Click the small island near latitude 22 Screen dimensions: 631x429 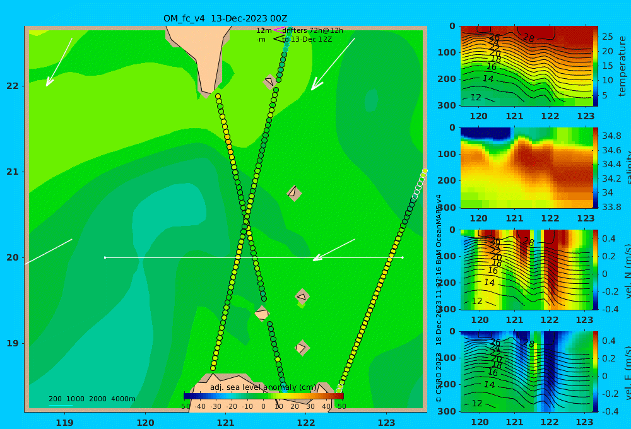click(270, 81)
